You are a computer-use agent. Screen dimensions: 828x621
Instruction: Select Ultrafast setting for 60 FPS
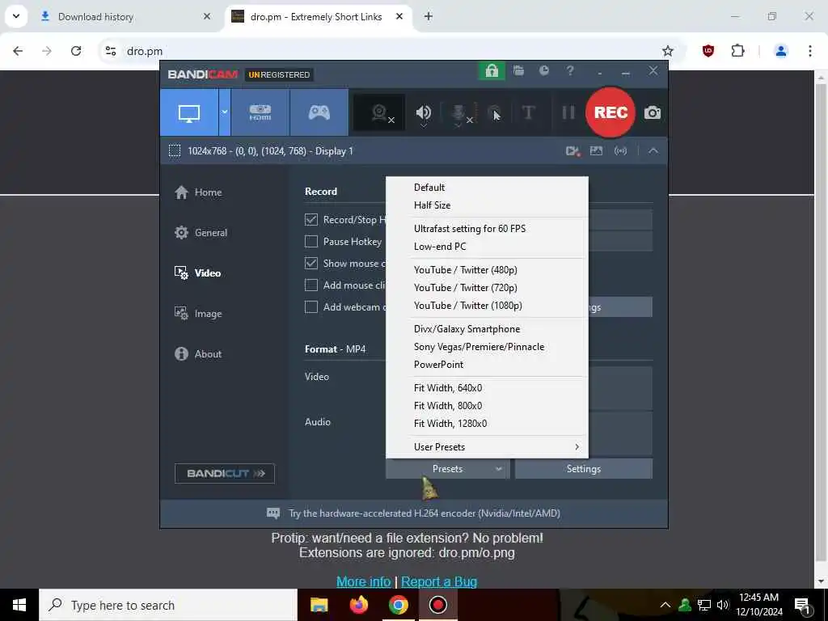[487, 229]
